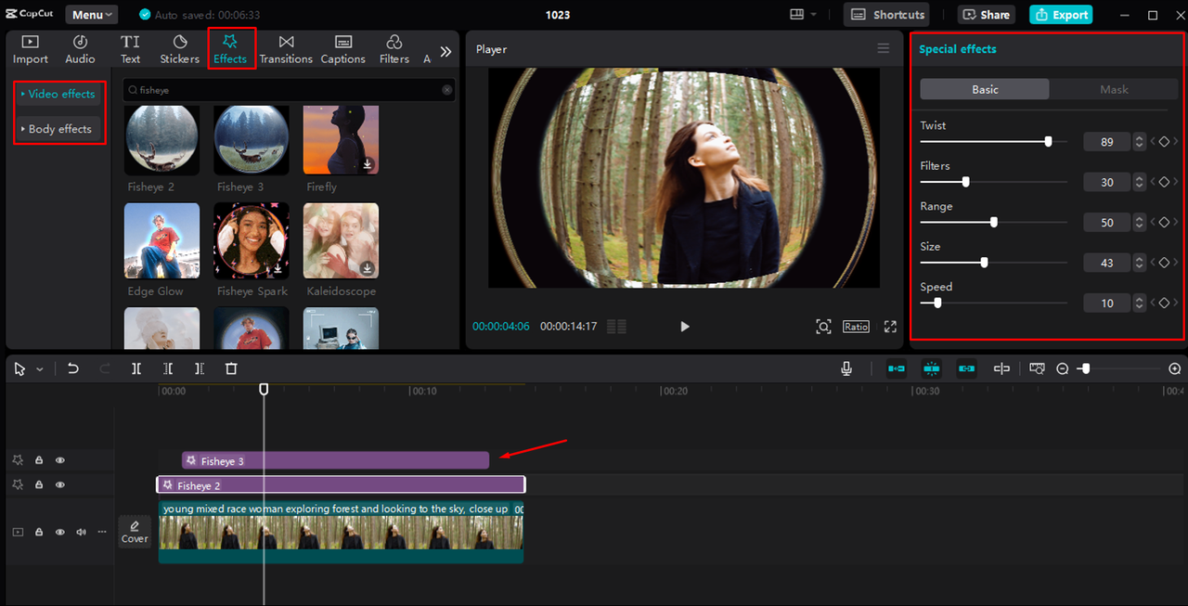The height and width of the screenshot is (606, 1188).
Task: Enter fullscreen player view
Action: coord(890,327)
